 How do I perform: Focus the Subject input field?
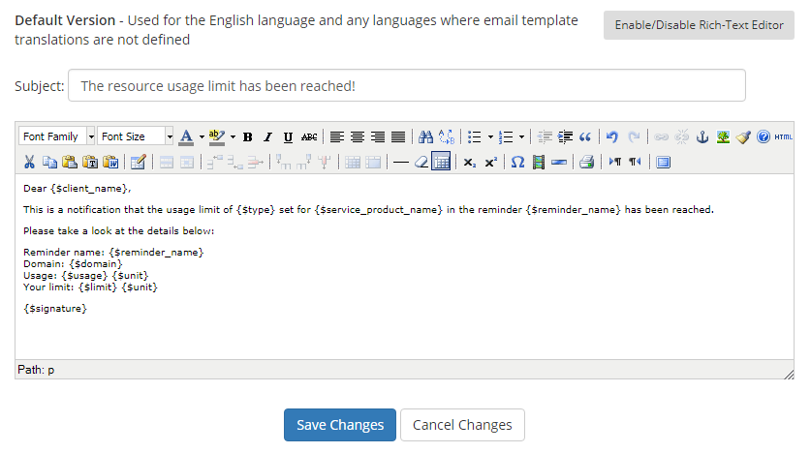pyautogui.click(x=407, y=85)
